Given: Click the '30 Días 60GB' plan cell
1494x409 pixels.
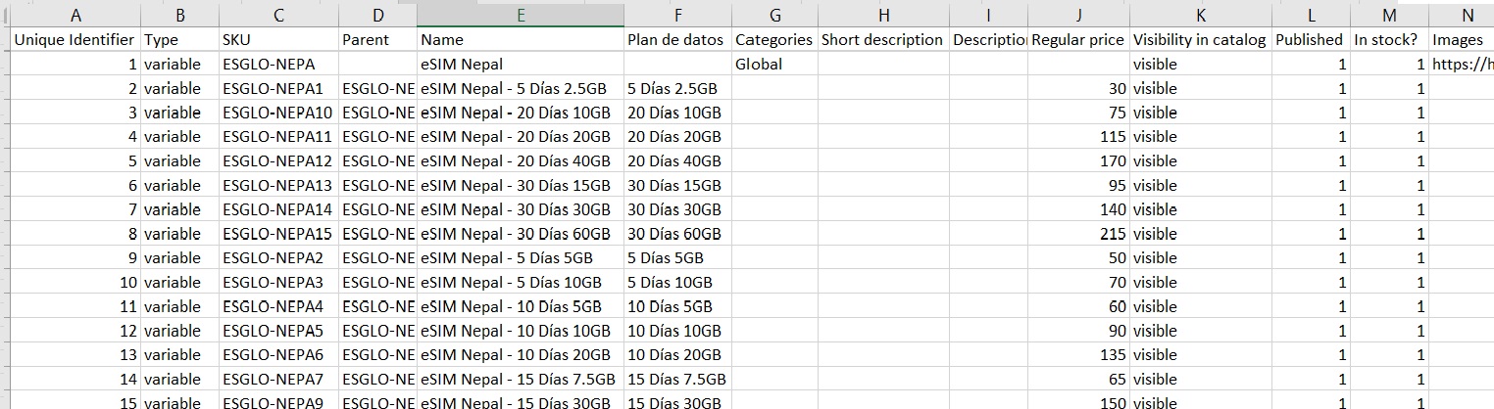Looking at the screenshot, I should [677, 234].
